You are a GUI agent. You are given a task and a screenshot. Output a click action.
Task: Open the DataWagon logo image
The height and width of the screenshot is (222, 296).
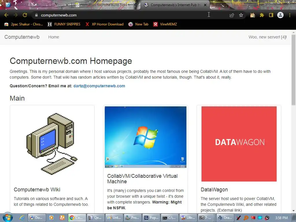click(239, 144)
